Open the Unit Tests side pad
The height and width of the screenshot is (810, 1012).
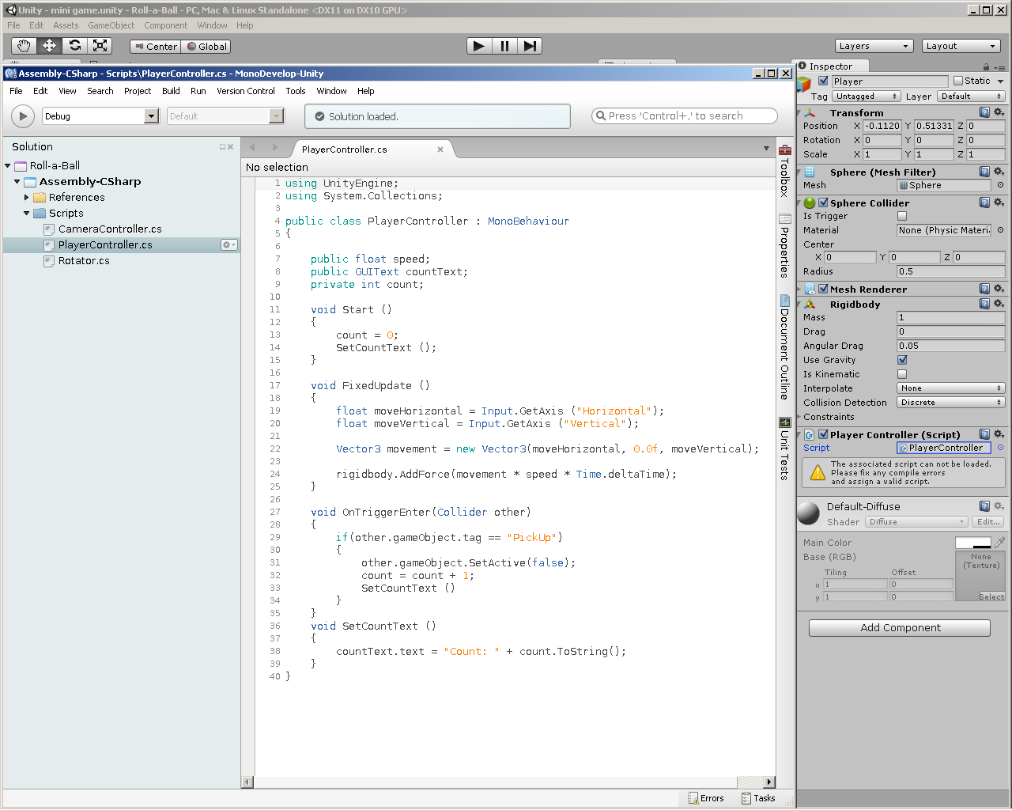point(784,449)
